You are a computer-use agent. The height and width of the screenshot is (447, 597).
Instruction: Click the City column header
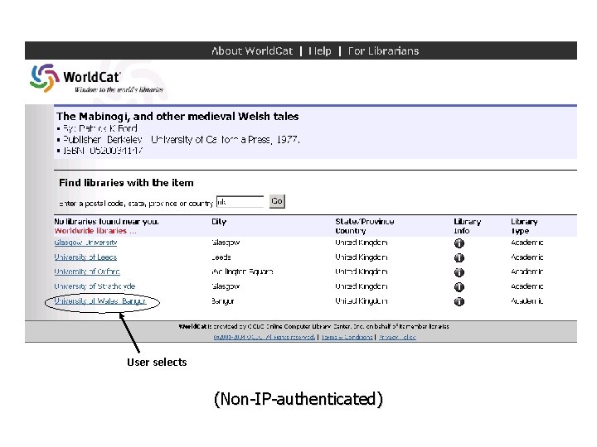click(x=219, y=222)
